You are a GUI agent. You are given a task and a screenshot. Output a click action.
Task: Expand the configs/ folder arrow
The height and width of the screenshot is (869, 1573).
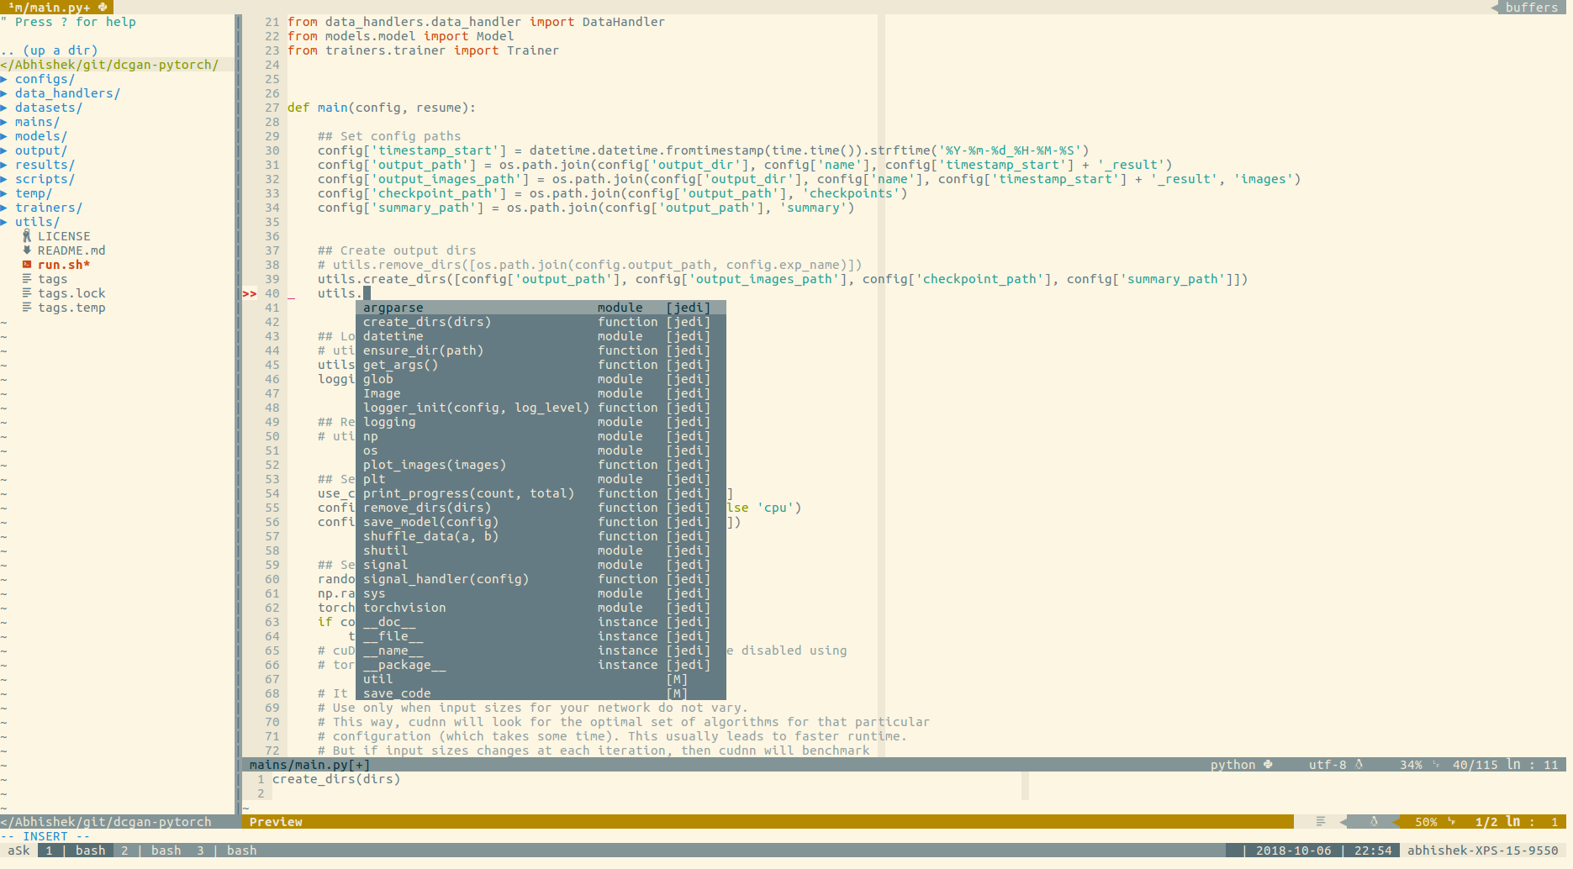tap(4, 79)
